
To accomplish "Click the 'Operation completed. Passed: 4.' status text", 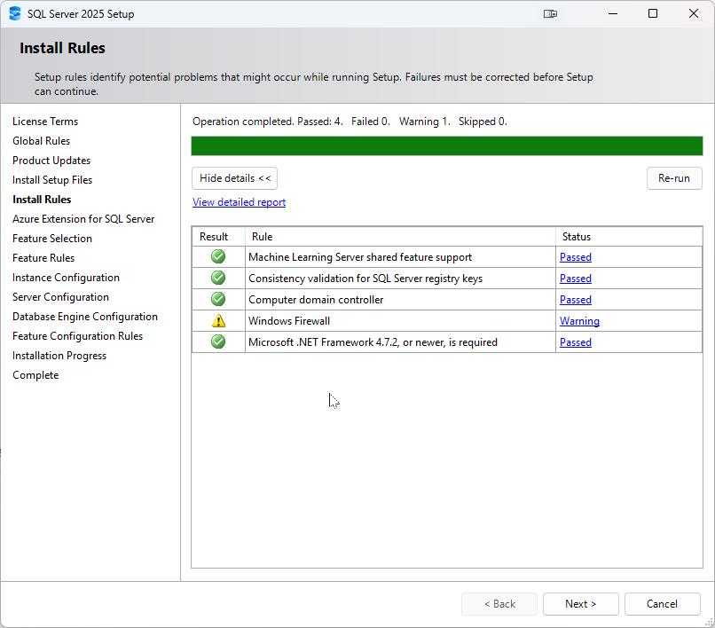I will 267,122.
